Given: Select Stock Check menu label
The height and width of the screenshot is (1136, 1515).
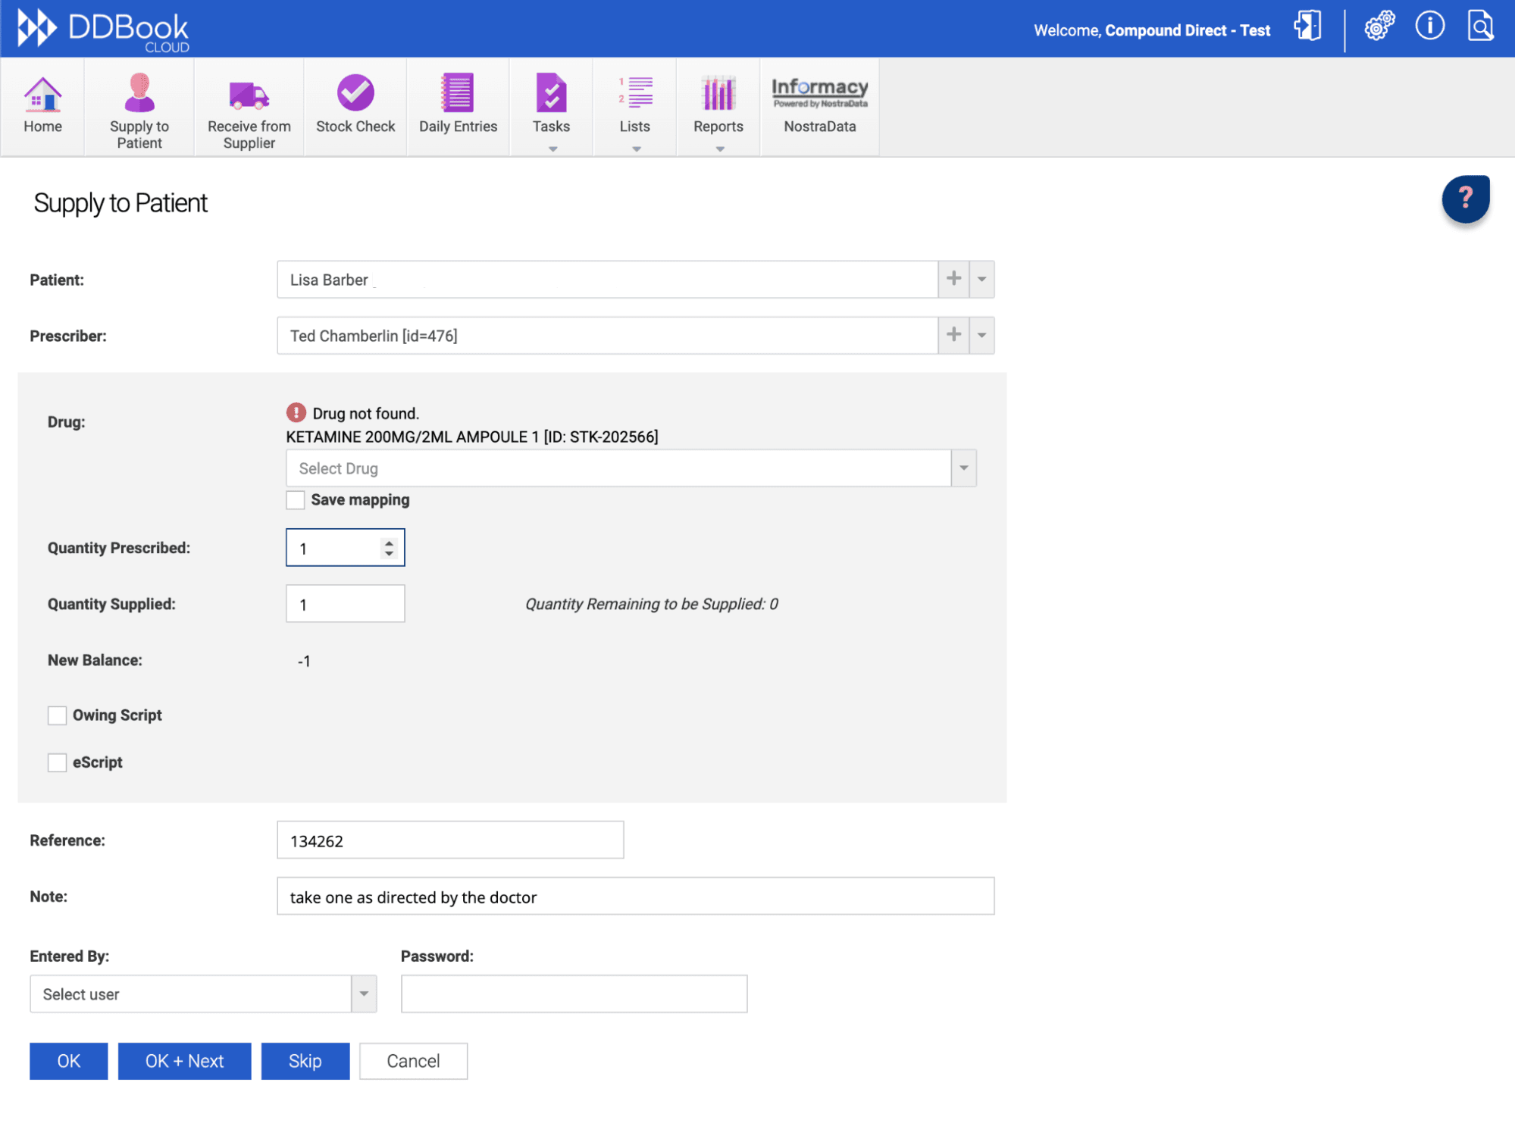Looking at the screenshot, I should [355, 127].
